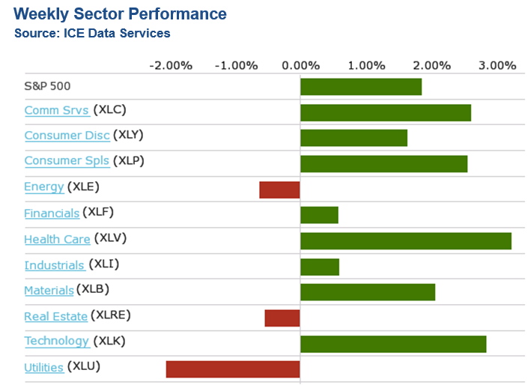This screenshot has width=531, height=385.
Task: Open the Energy sector link
Action: tap(43, 187)
